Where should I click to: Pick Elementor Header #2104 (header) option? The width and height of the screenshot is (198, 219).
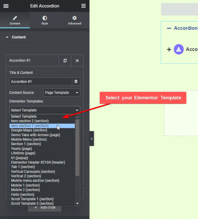tap(38, 162)
